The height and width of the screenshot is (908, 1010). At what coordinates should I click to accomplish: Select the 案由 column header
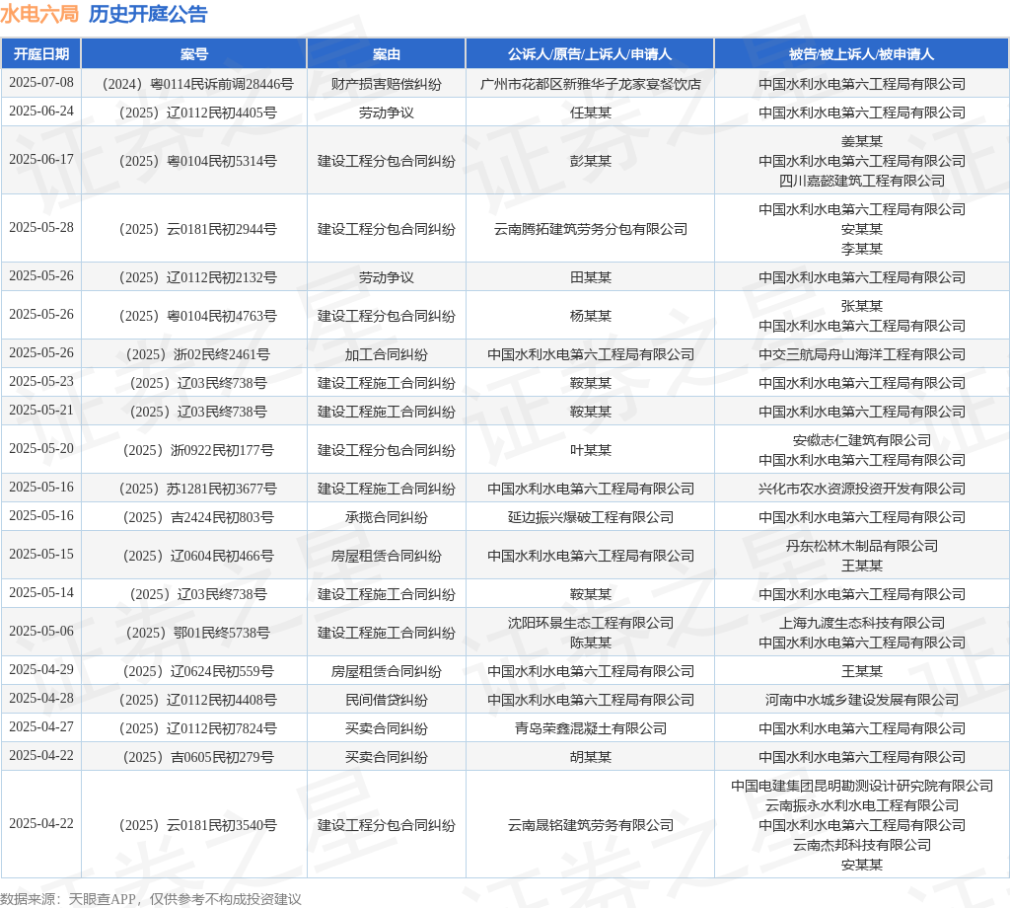387,54
